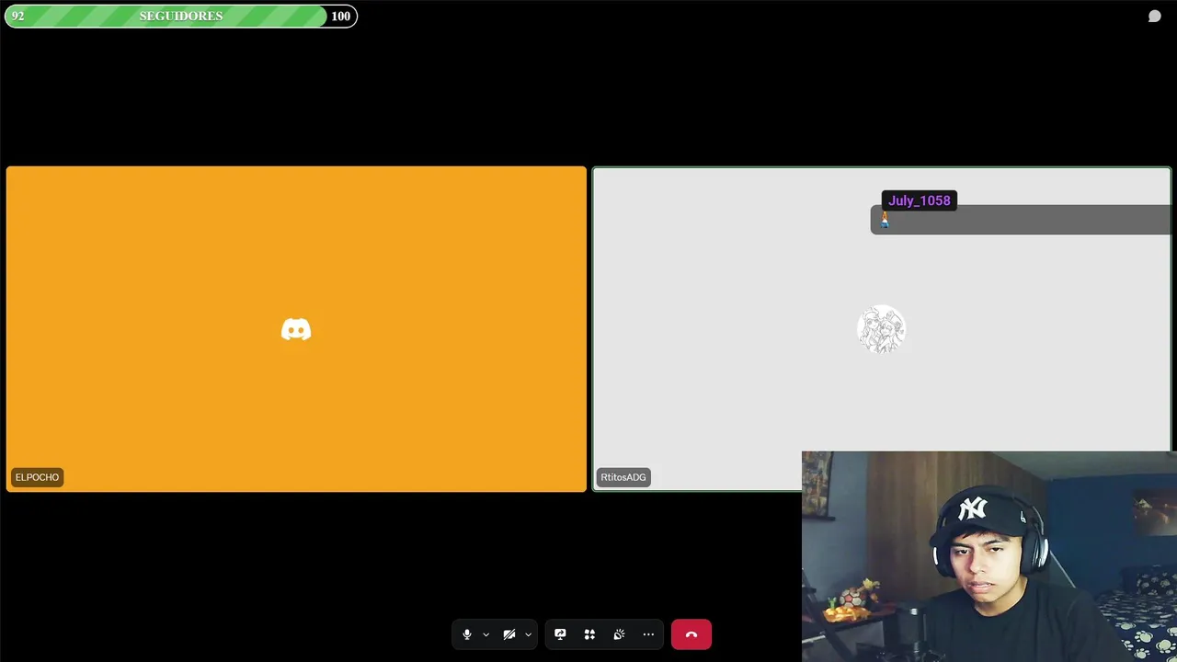1177x662 pixels.
Task: Click the SEGUIDORES follower goal progress bar
Action: [x=181, y=16]
